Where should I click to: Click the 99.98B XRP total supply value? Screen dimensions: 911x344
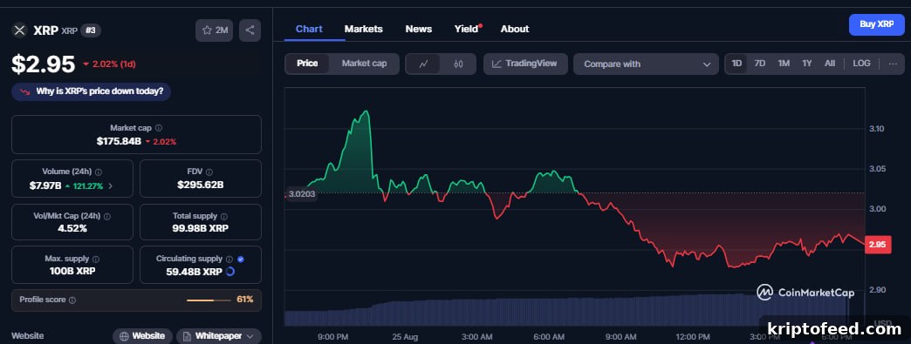pyautogui.click(x=201, y=228)
